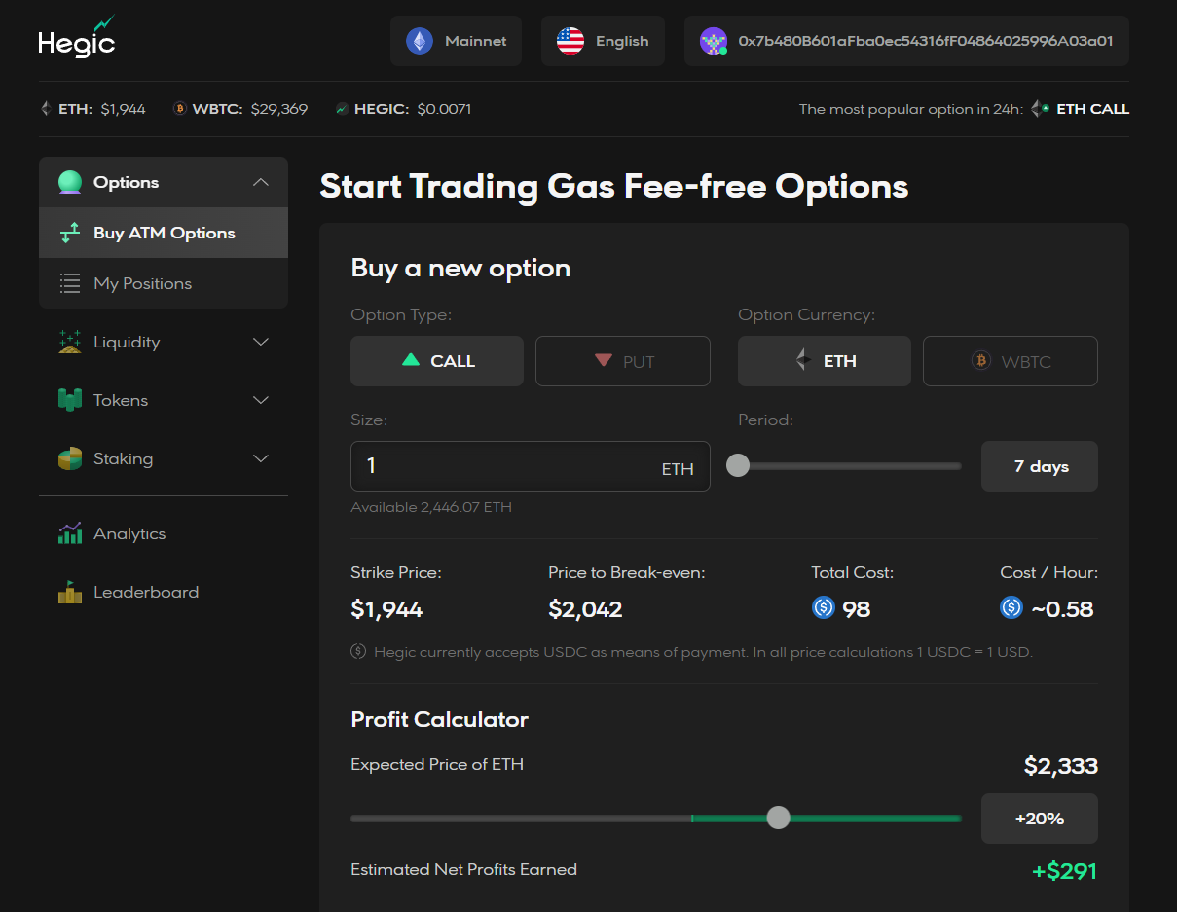Click the $2,333 expected price value
Viewport: 1177px width, 912px height.
click(1061, 766)
